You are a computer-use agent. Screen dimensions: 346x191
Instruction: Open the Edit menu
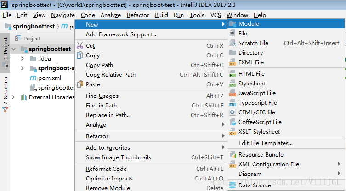(x=22, y=15)
